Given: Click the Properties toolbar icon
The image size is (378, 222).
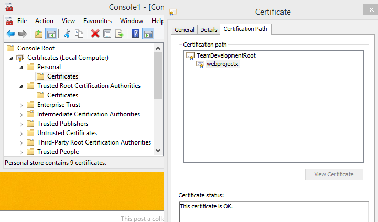Looking at the screenshot, I should coord(107,34).
